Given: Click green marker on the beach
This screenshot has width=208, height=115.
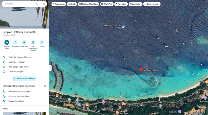Looking at the screenshot, I should pos(136,98).
